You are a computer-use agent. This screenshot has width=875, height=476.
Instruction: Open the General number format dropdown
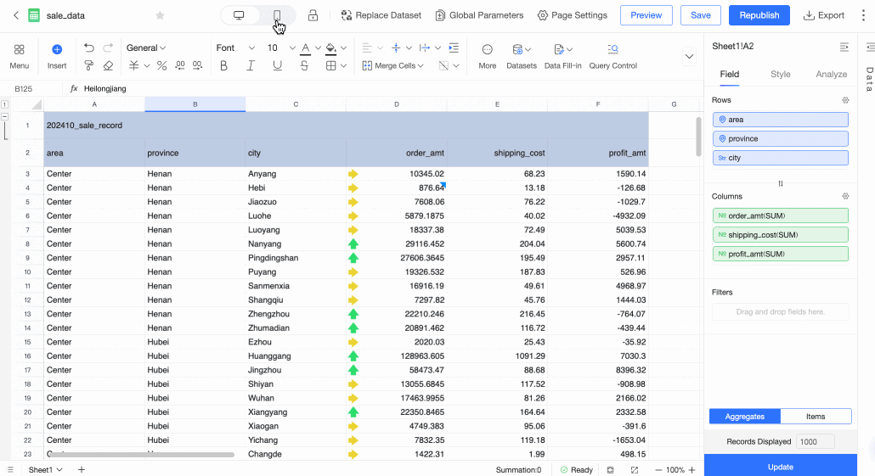click(x=146, y=48)
